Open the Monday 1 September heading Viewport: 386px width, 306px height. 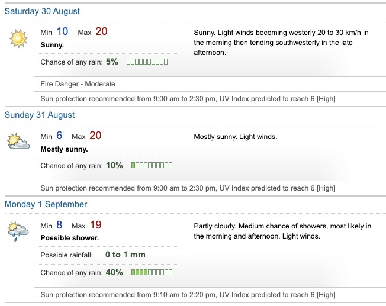[46, 204]
